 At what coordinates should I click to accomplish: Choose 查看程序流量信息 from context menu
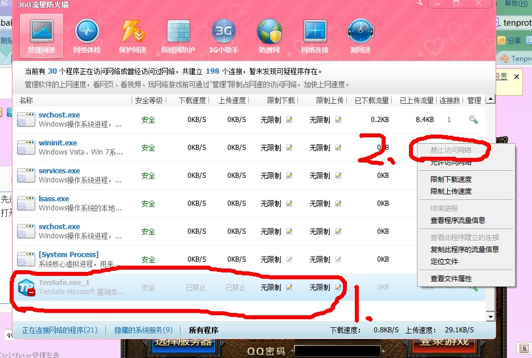(x=458, y=221)
